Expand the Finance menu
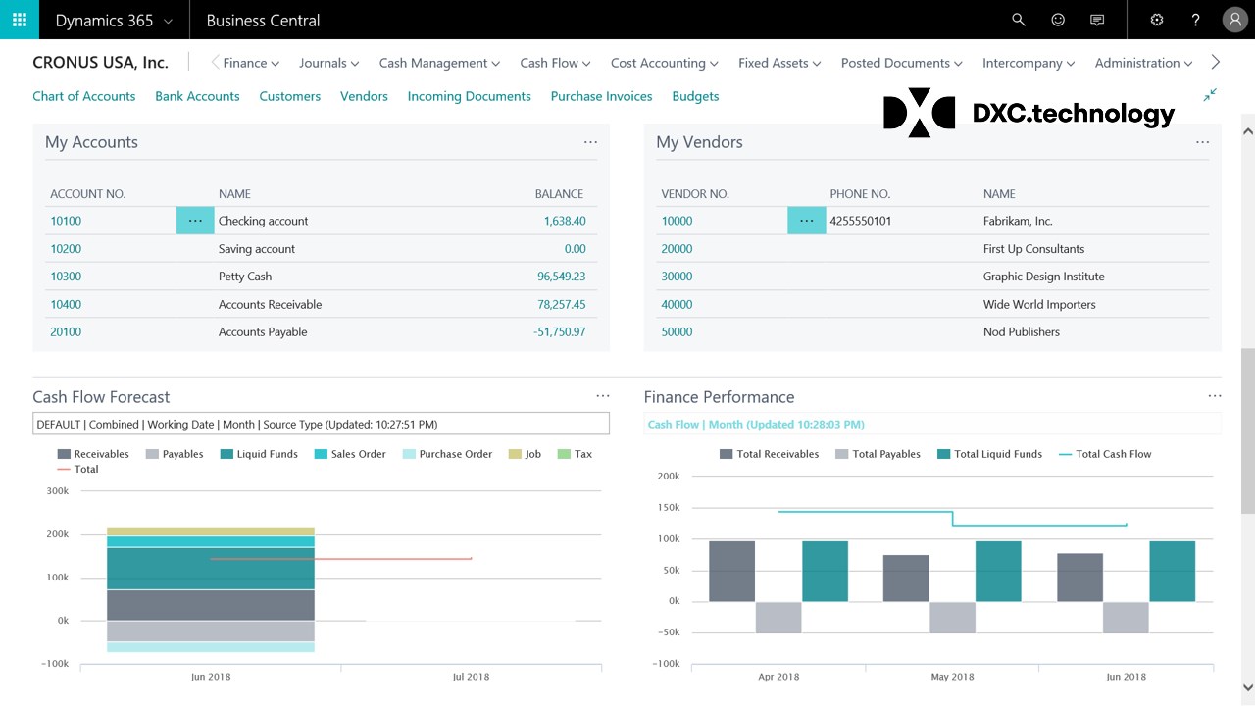 251,63
